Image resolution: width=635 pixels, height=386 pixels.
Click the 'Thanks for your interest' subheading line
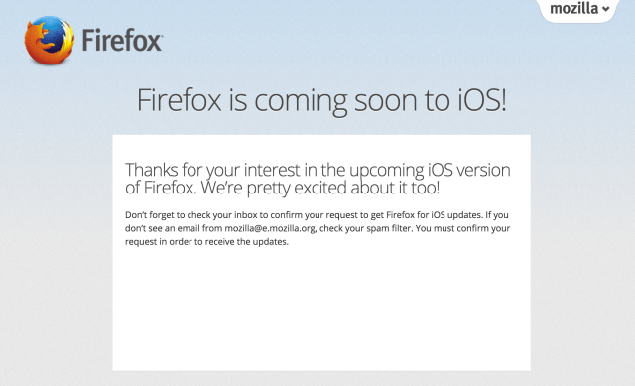(x=317, y=170)
